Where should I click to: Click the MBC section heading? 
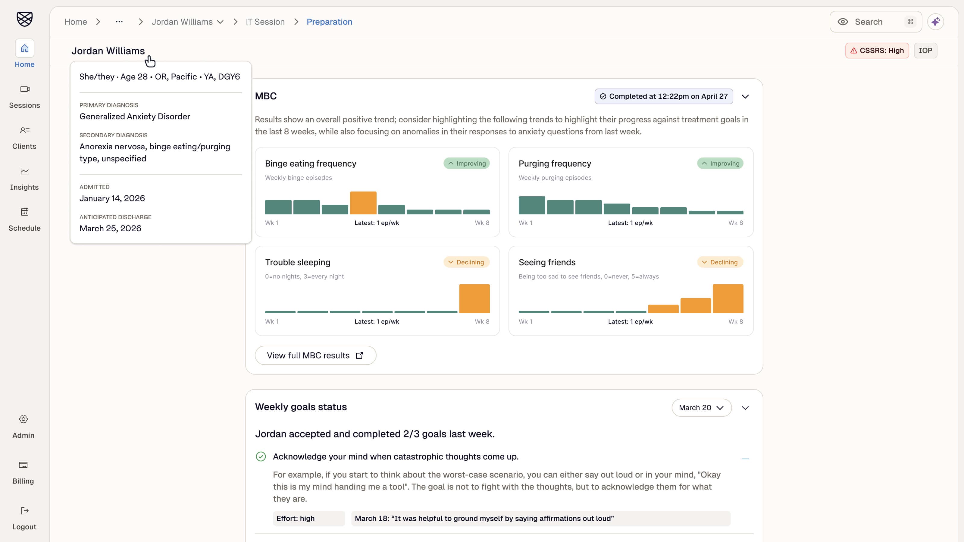pyautogui.click(x=266, y=96)
